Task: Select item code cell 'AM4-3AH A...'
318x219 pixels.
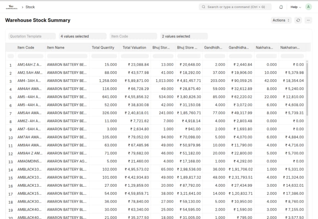Action: [x=29, y=81]
